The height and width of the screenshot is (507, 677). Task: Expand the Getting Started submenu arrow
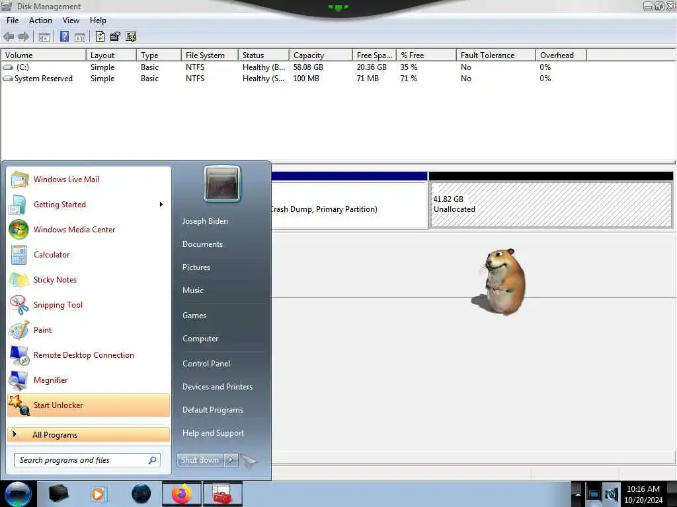coord(161,205)
